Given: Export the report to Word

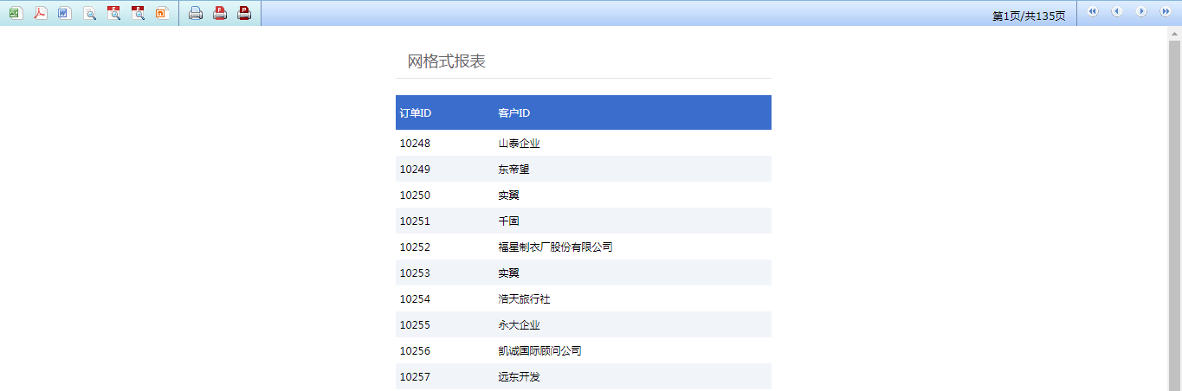Looking at the screenshot, I should pyautogui.click(x=65, y=13).
